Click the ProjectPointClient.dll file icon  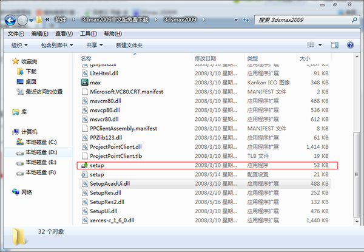[85, 147]
